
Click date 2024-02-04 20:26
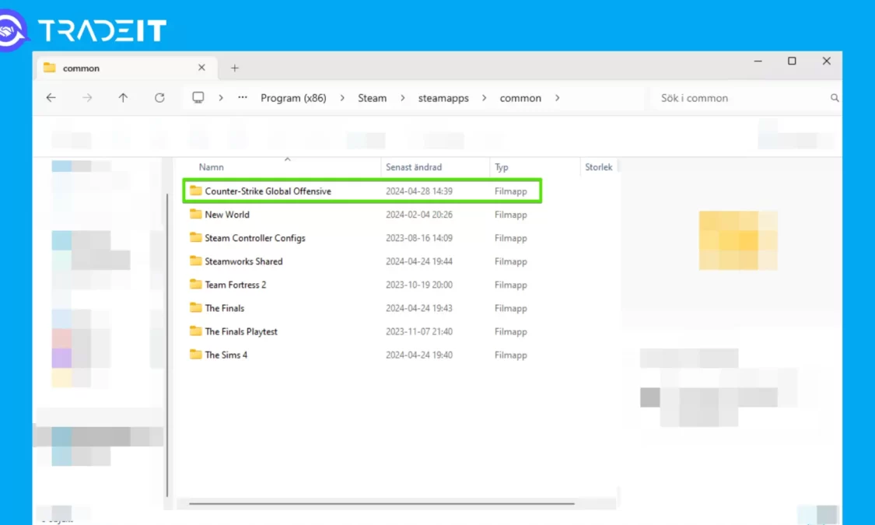pyautogui.click(x=419, y=214)
